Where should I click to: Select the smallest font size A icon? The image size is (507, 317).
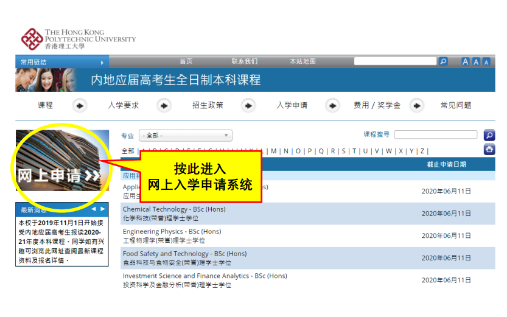coord(486,62)
